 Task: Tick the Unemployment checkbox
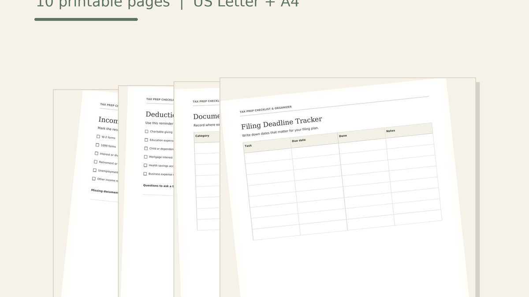click(95, 170)
